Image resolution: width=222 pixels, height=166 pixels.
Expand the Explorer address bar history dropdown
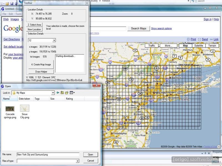(188, 1)
